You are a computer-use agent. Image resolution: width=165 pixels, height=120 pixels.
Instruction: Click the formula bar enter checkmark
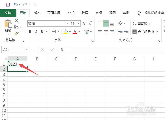[x=52, y=50]
